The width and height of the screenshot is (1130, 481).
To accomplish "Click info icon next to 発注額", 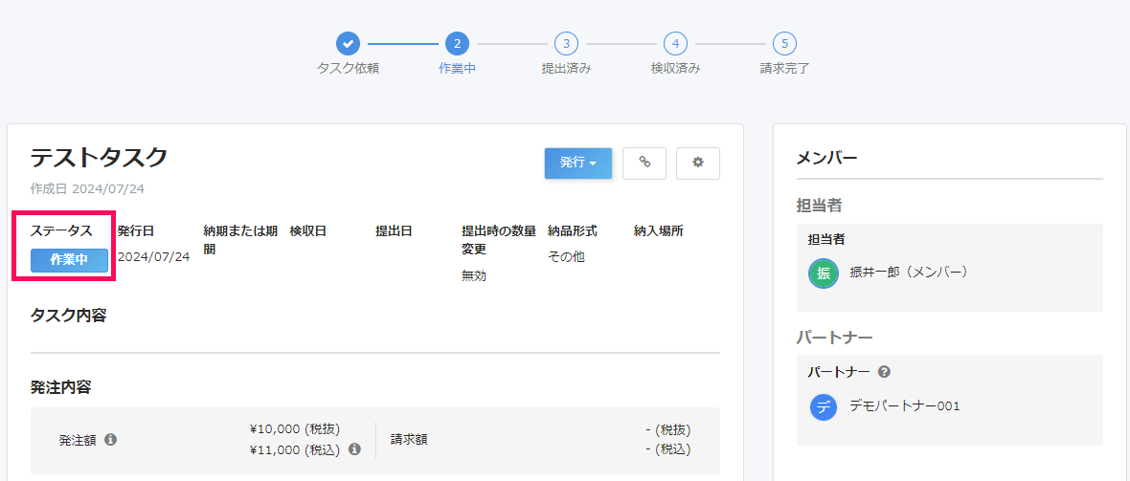I will (x=110, y=440).
